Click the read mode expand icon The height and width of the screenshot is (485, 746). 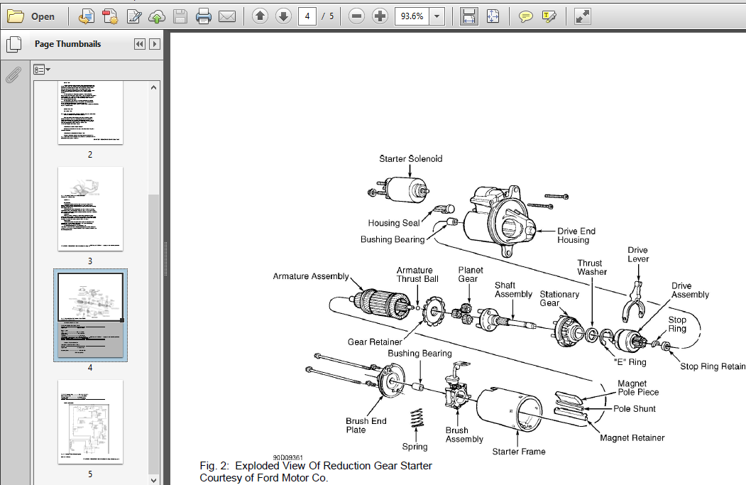pos(582,16)
